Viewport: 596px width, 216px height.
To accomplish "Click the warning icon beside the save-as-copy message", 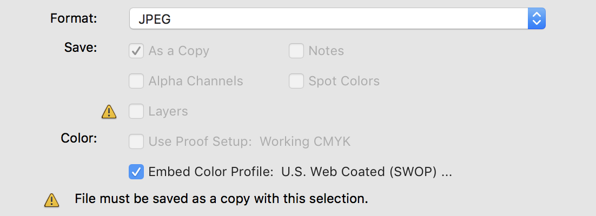I will pos(52,200).
